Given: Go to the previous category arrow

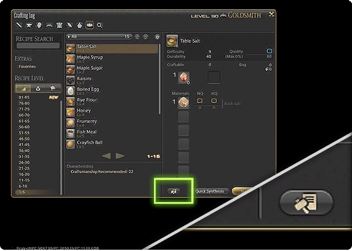Looking at the screenshot, I should coord(137,37).
